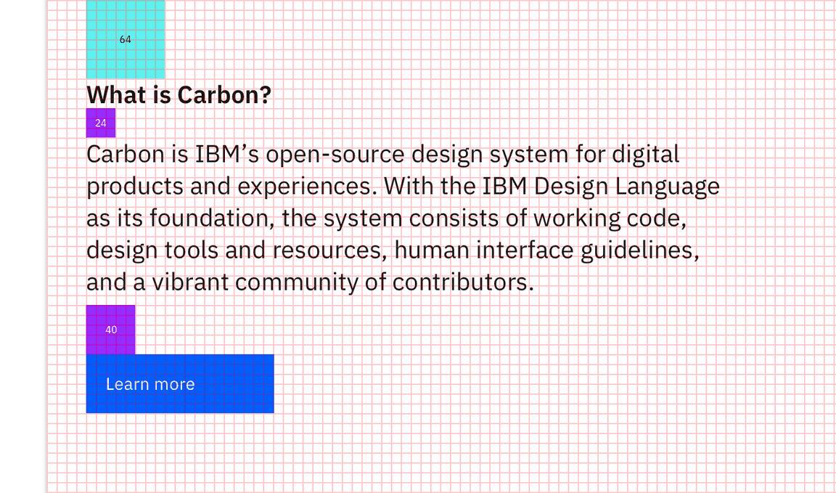836x493 pixels.
Task: Click the word "digital" ending the first line
Action: 645,155
